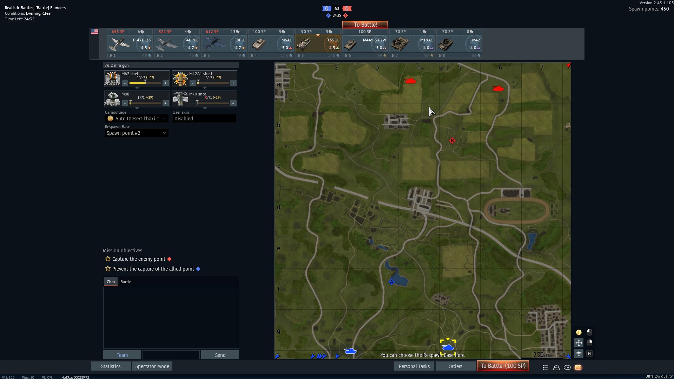Select the M42 anti-air slot
Viewport: 674px width, 379px height.
click(459, 44)
